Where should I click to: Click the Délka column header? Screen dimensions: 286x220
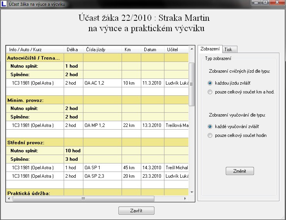[73, 50]
